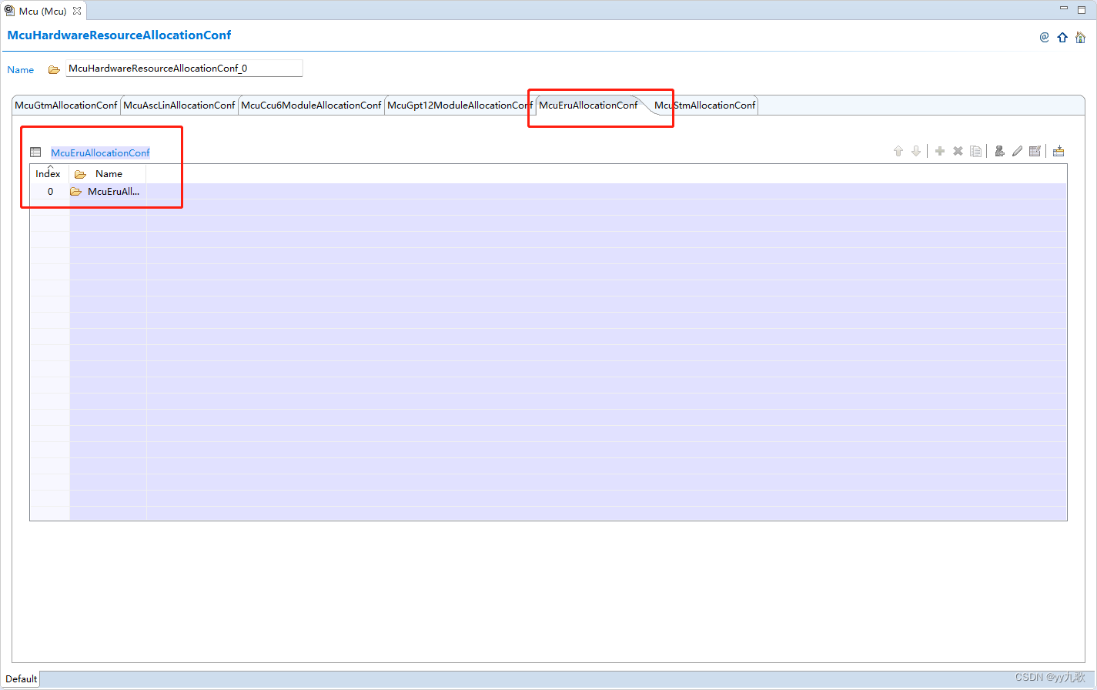Click the McuHardwareResourceAllocationConf heading

click(x=119, y=35)
